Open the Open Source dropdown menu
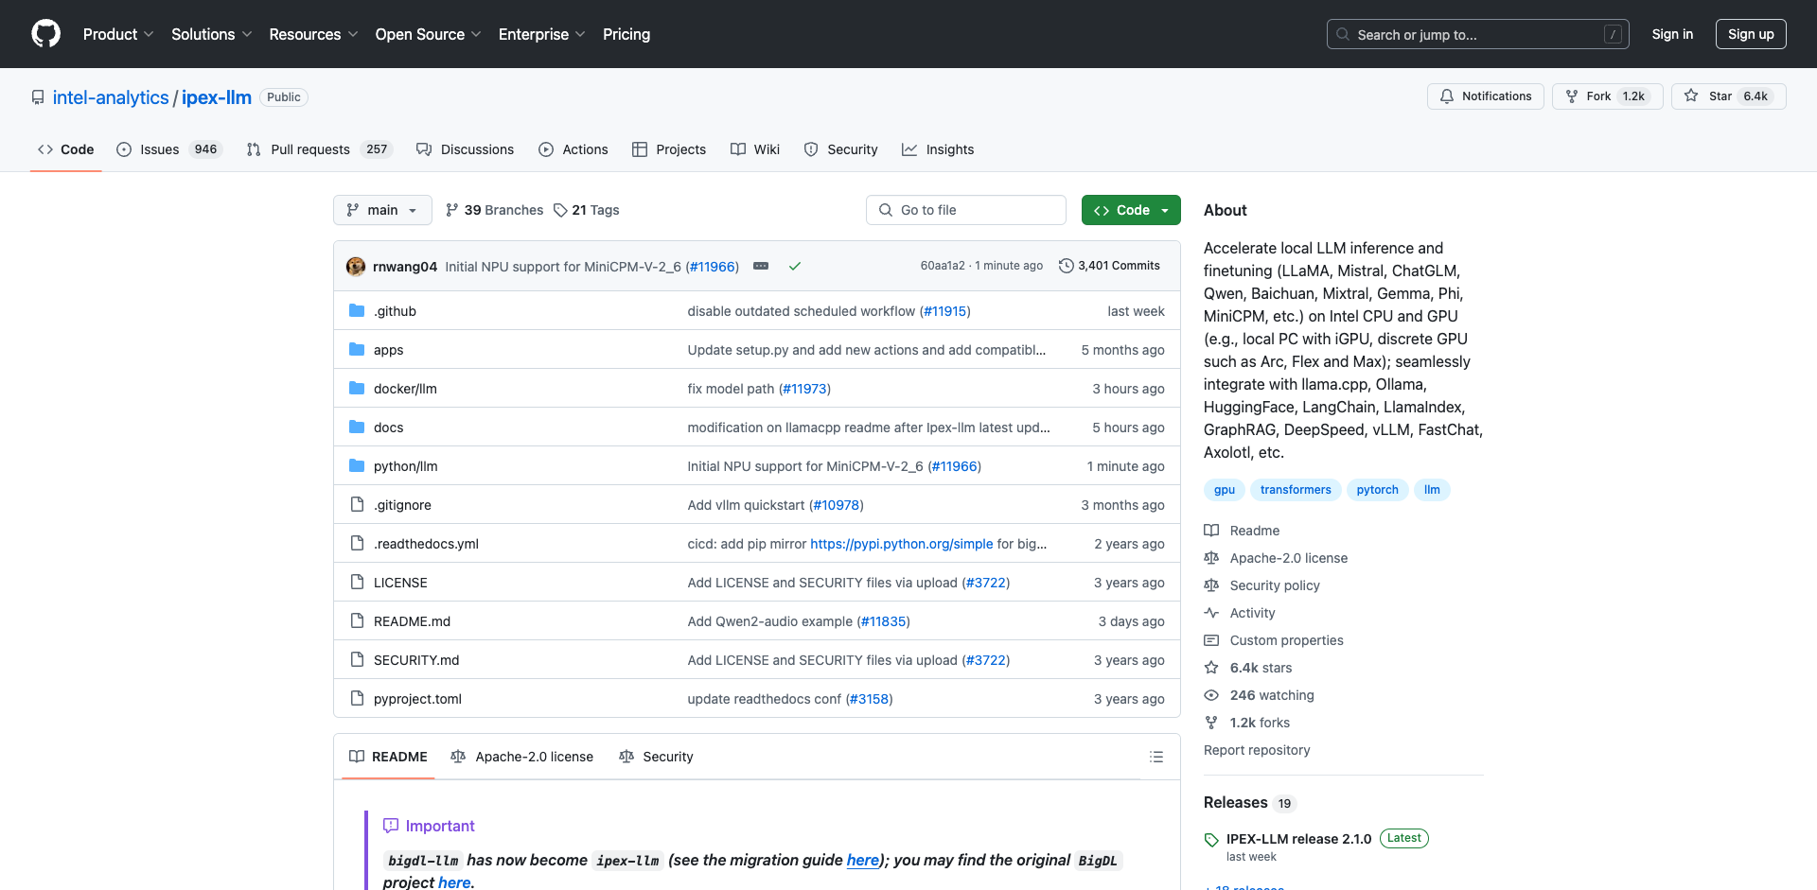The height and width of the screenshot is (890, 1817). click(428, 34)
